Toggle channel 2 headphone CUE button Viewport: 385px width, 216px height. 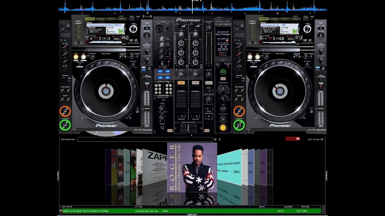coord(196,83)
